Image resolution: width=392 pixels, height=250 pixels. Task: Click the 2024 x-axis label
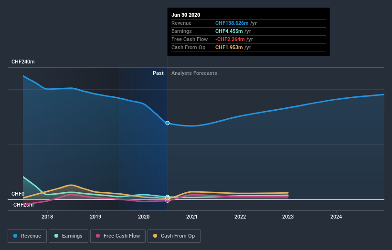tap(336, 217)
